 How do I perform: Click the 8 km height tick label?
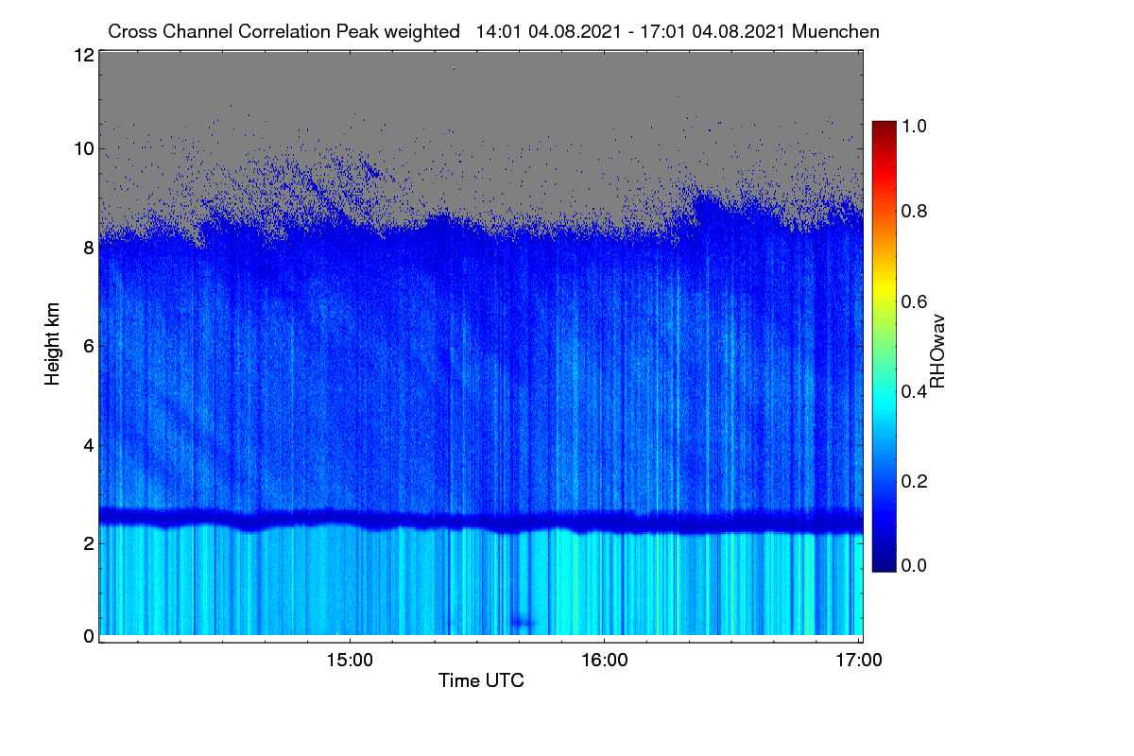pos(88,248)
